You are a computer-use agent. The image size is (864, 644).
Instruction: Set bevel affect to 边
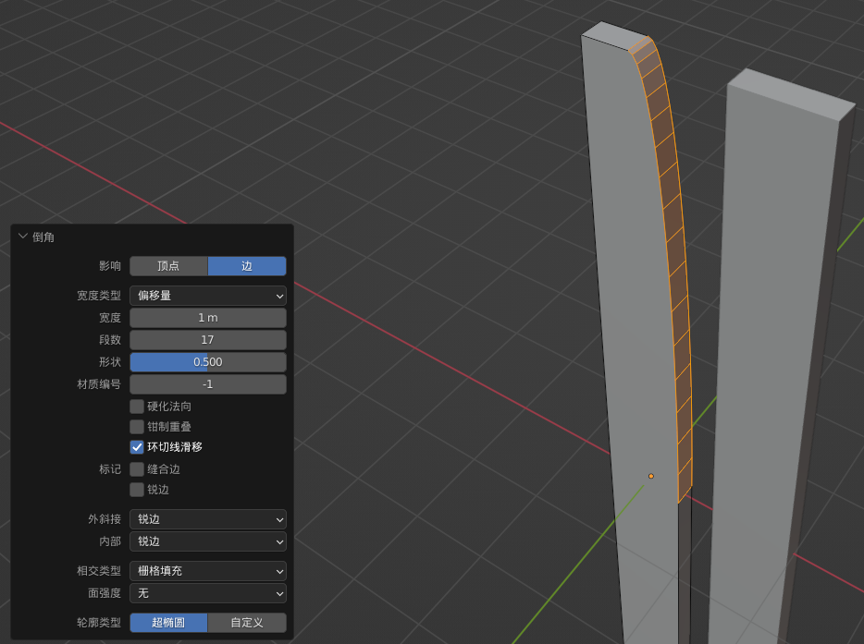tap(247, 266)
